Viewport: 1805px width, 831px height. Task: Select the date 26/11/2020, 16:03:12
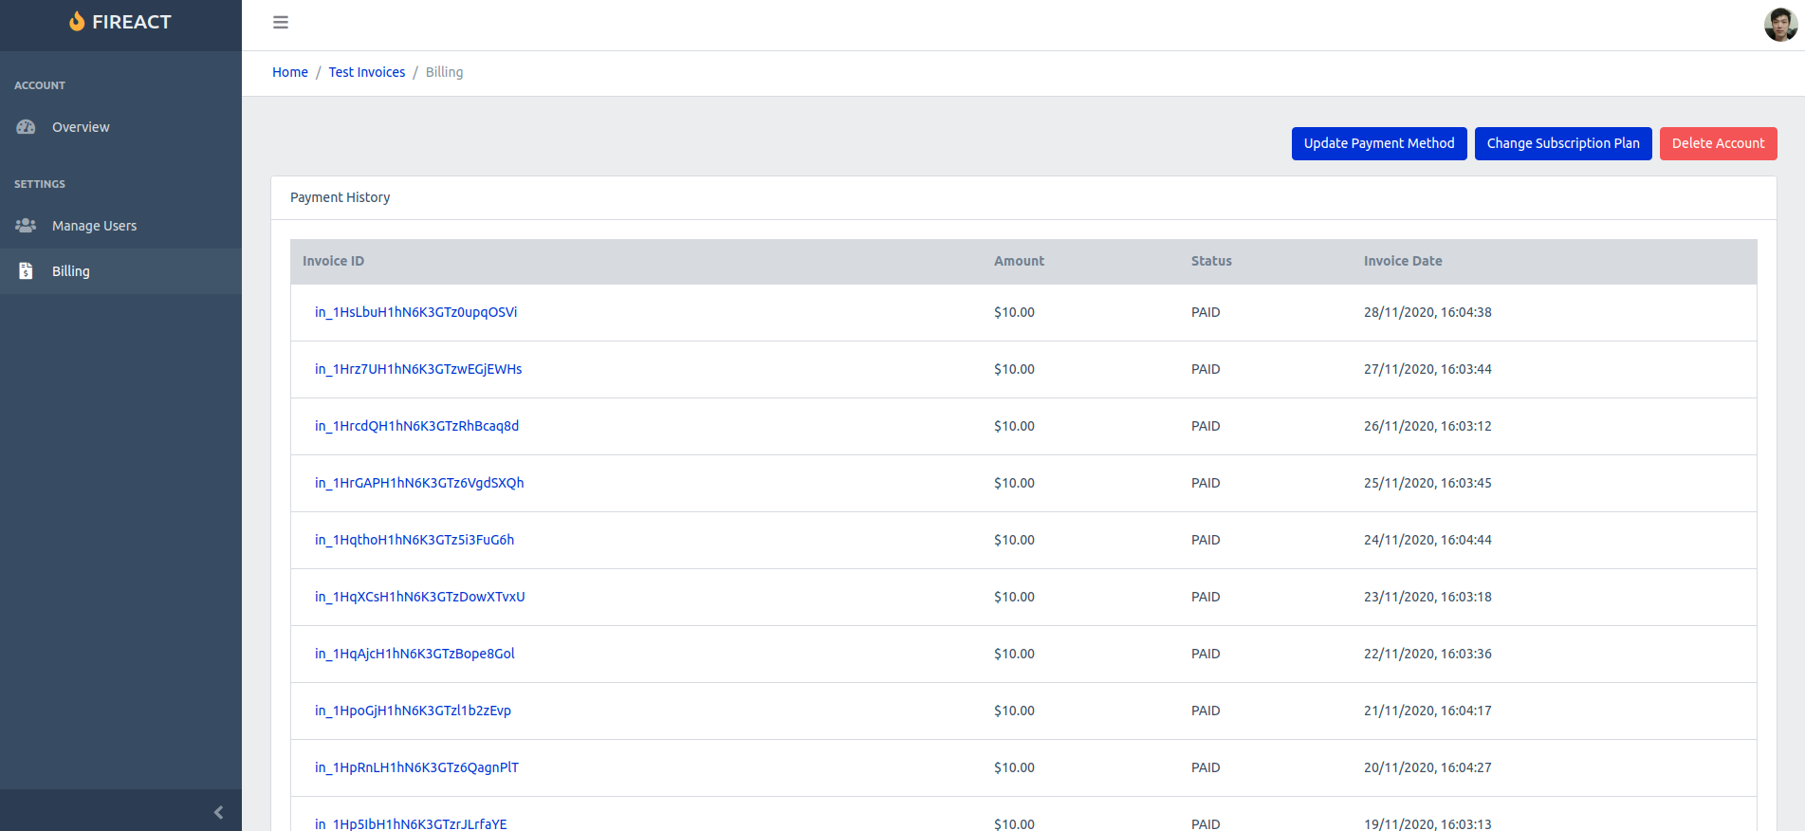1427,426
